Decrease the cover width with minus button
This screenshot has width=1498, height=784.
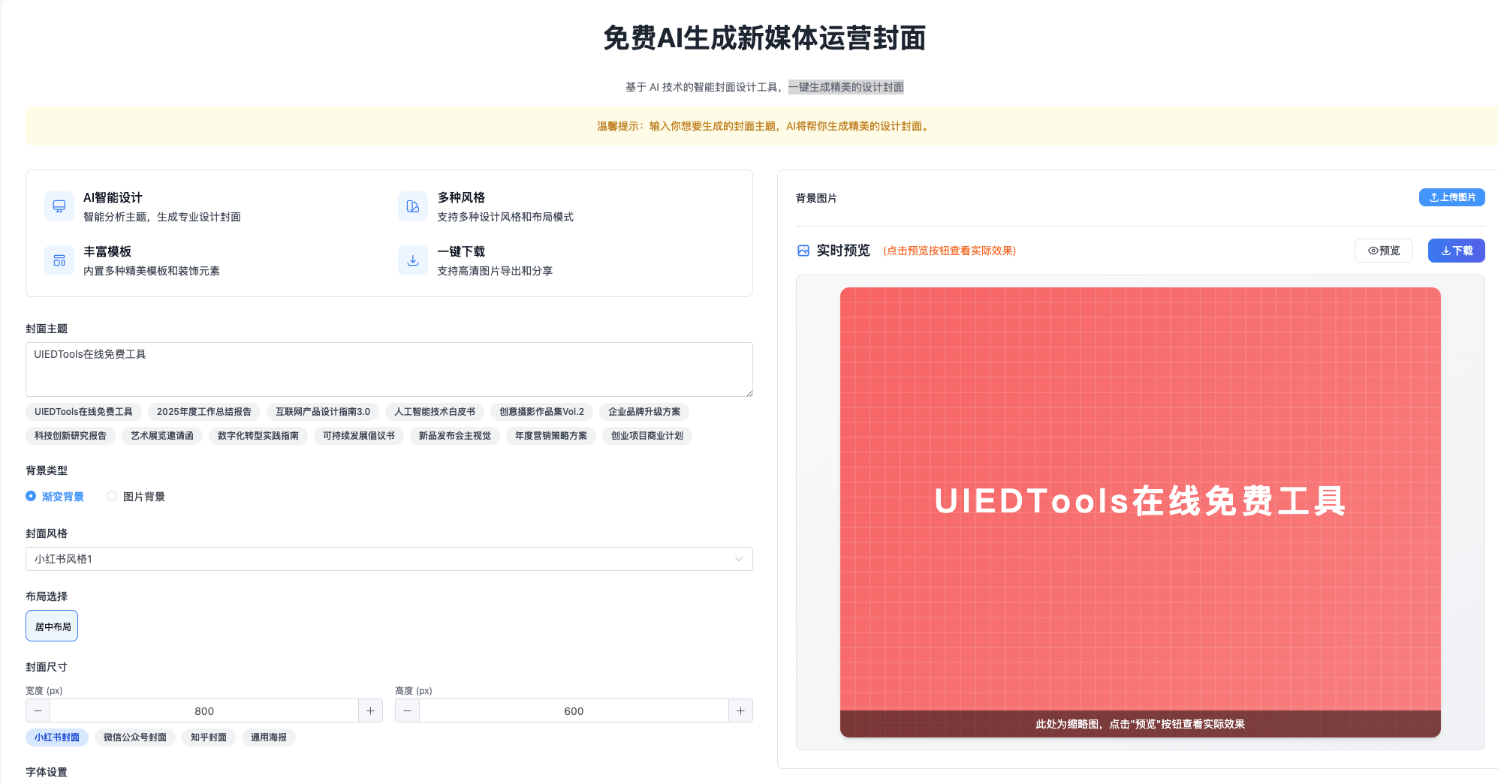[x=38, y=710]
